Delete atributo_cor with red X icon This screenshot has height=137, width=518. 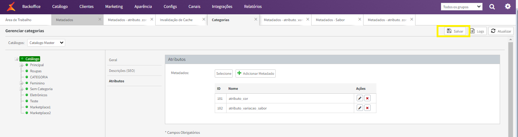point(367,98)
